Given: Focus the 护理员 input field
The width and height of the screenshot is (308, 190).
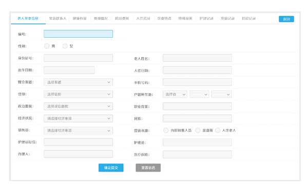Looking at the screenshot, I should 197,142.
